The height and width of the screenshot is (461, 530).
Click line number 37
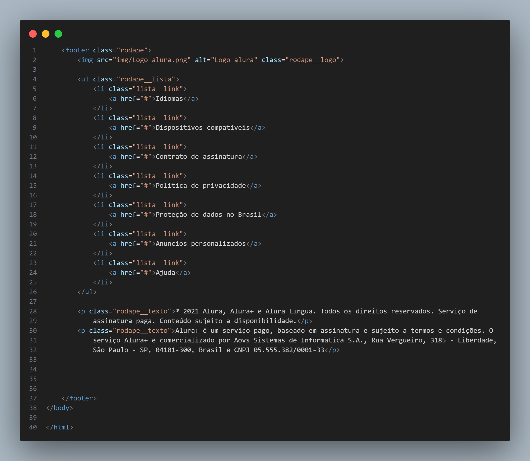tap(33, 398)
